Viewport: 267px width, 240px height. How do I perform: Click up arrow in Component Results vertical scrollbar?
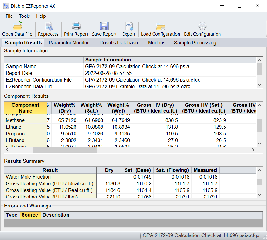click(x=259, y=105)
